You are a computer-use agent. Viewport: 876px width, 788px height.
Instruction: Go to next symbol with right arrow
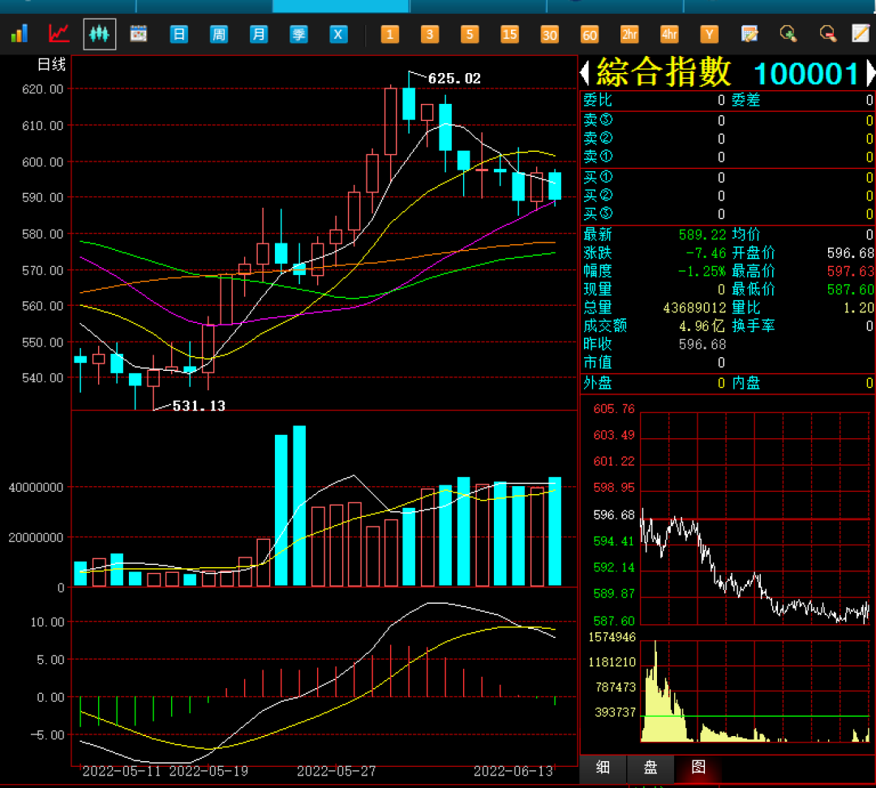pos(870,73)
